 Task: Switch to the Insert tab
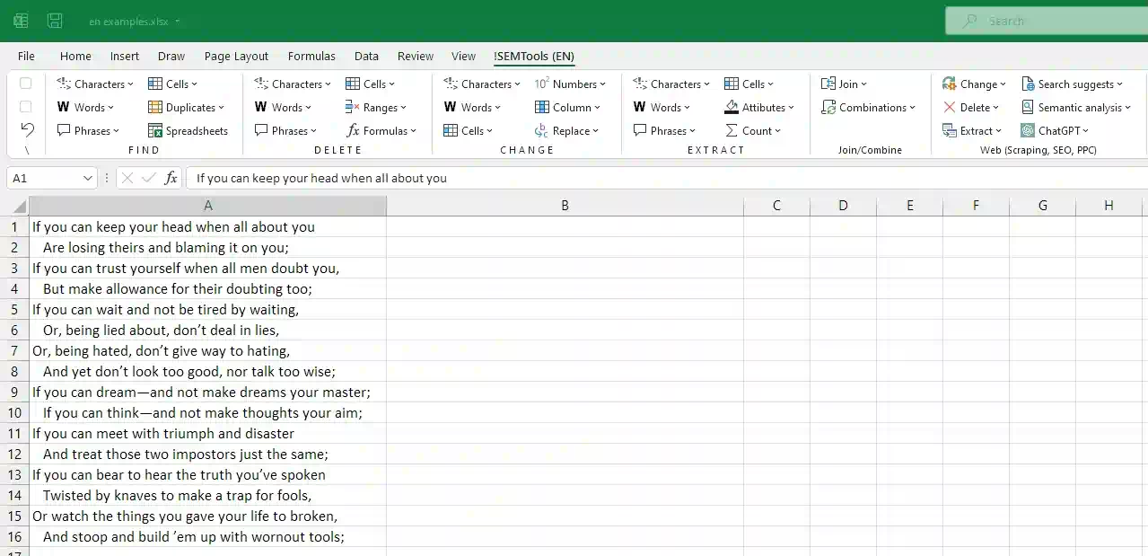125,56
